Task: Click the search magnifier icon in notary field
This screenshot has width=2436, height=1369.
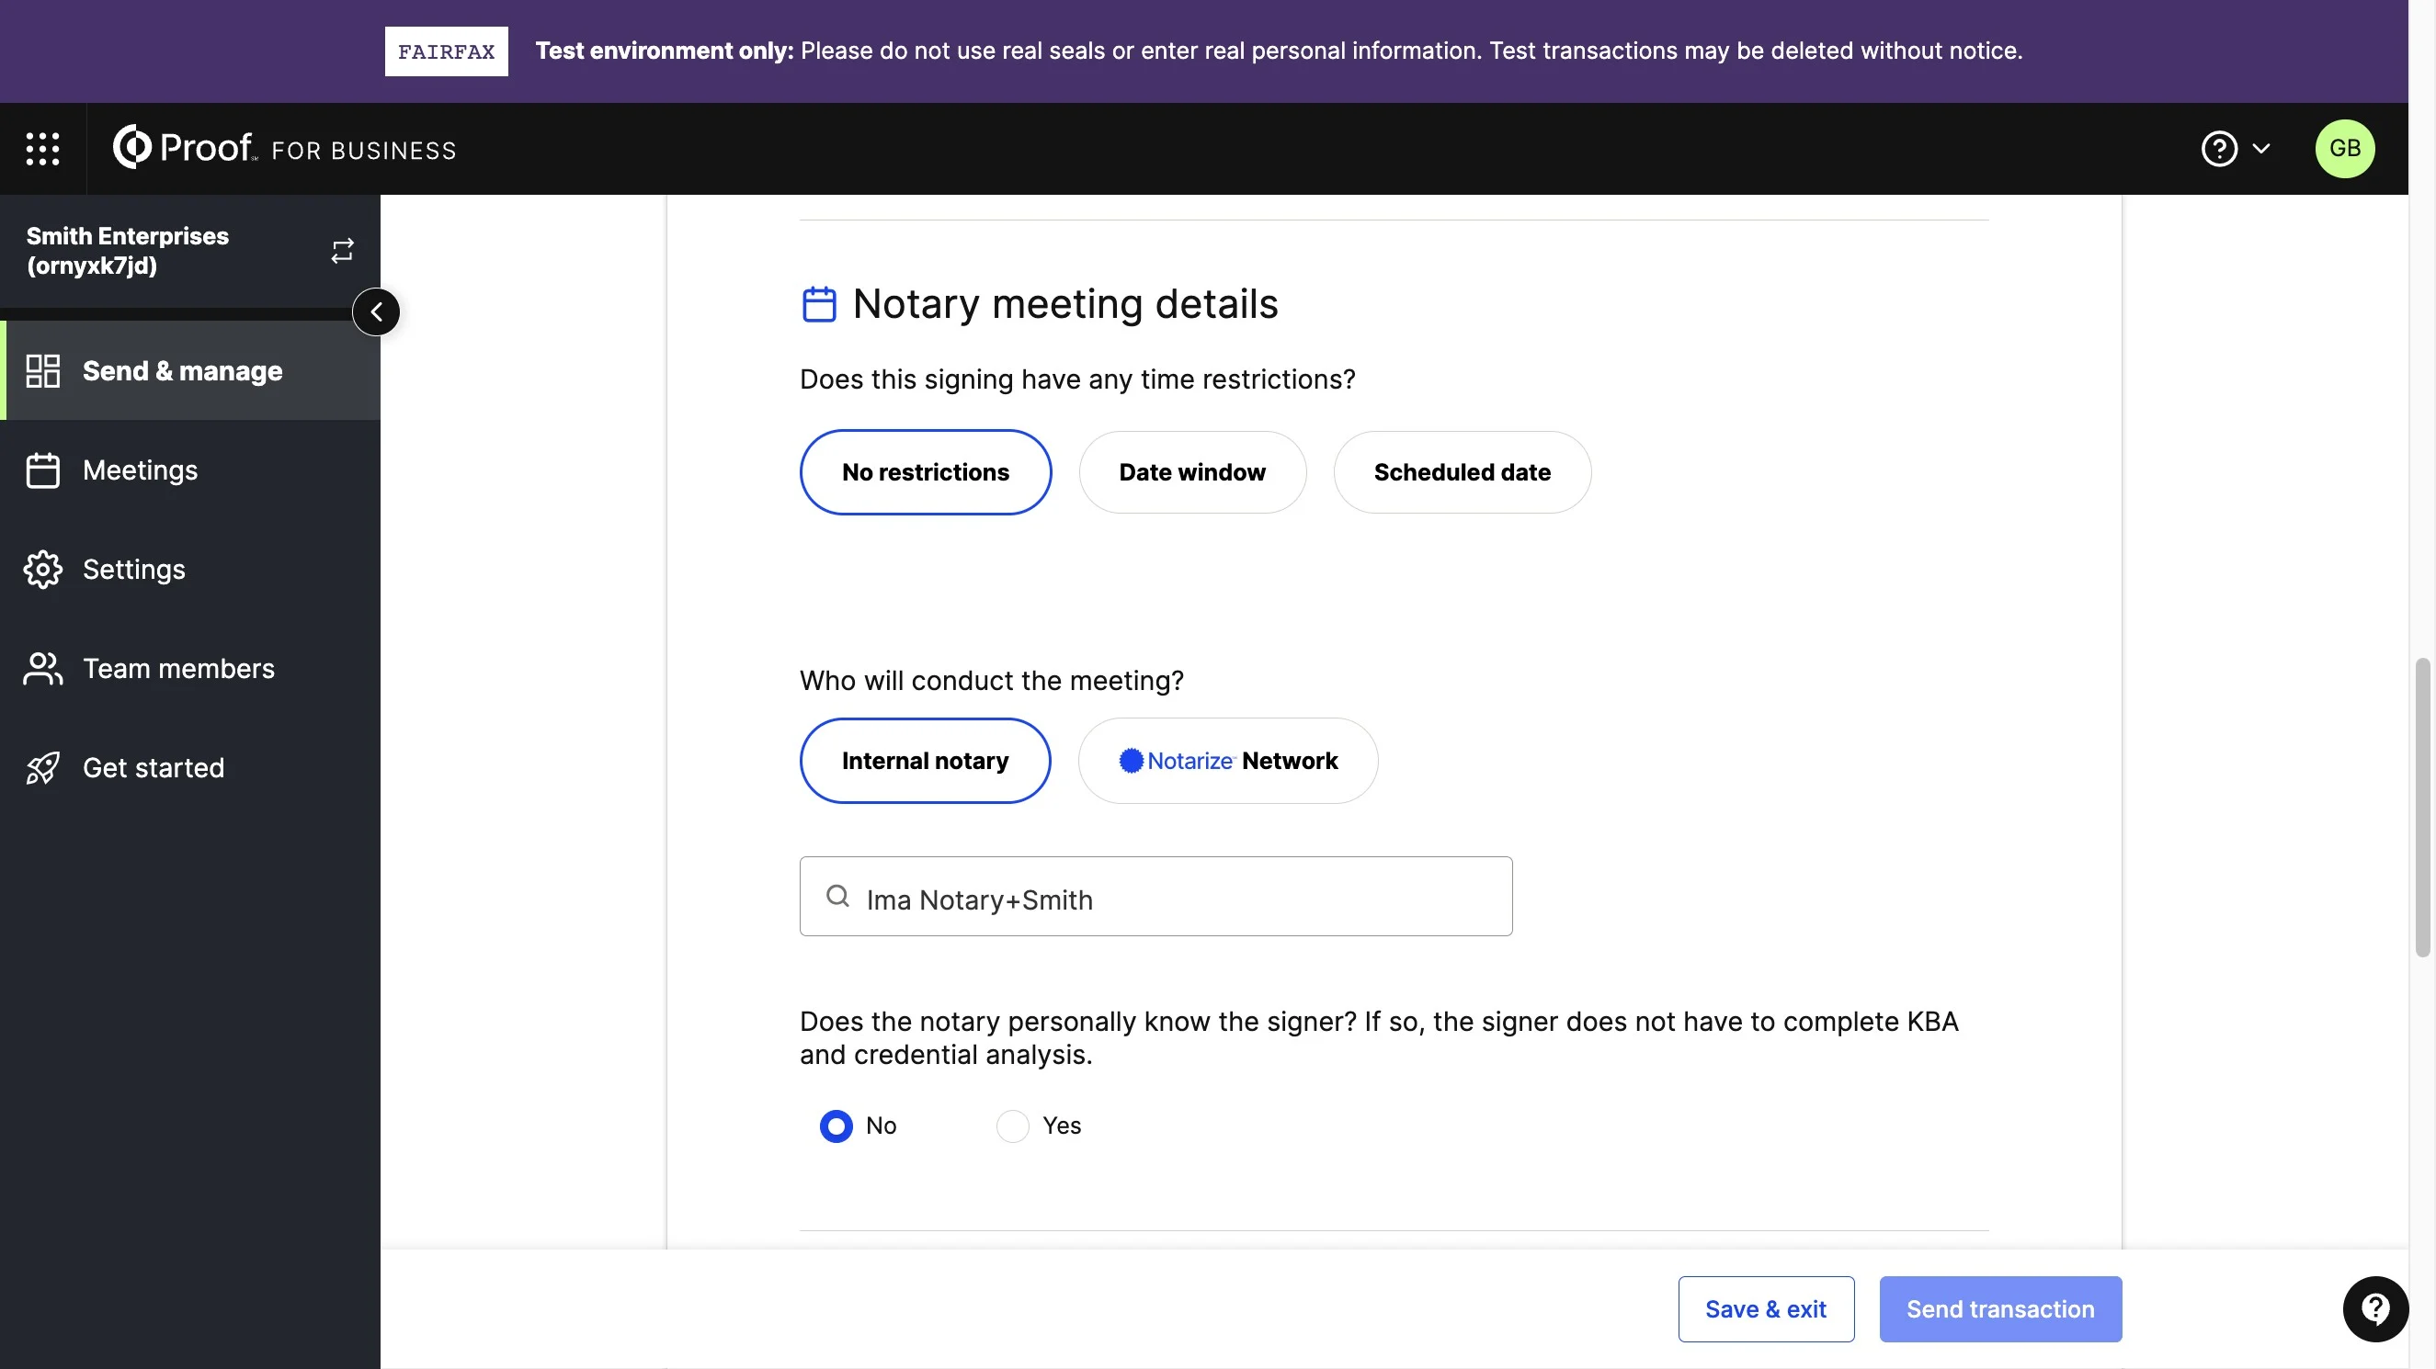Action: pyautogui.click(x=837, y=896)
